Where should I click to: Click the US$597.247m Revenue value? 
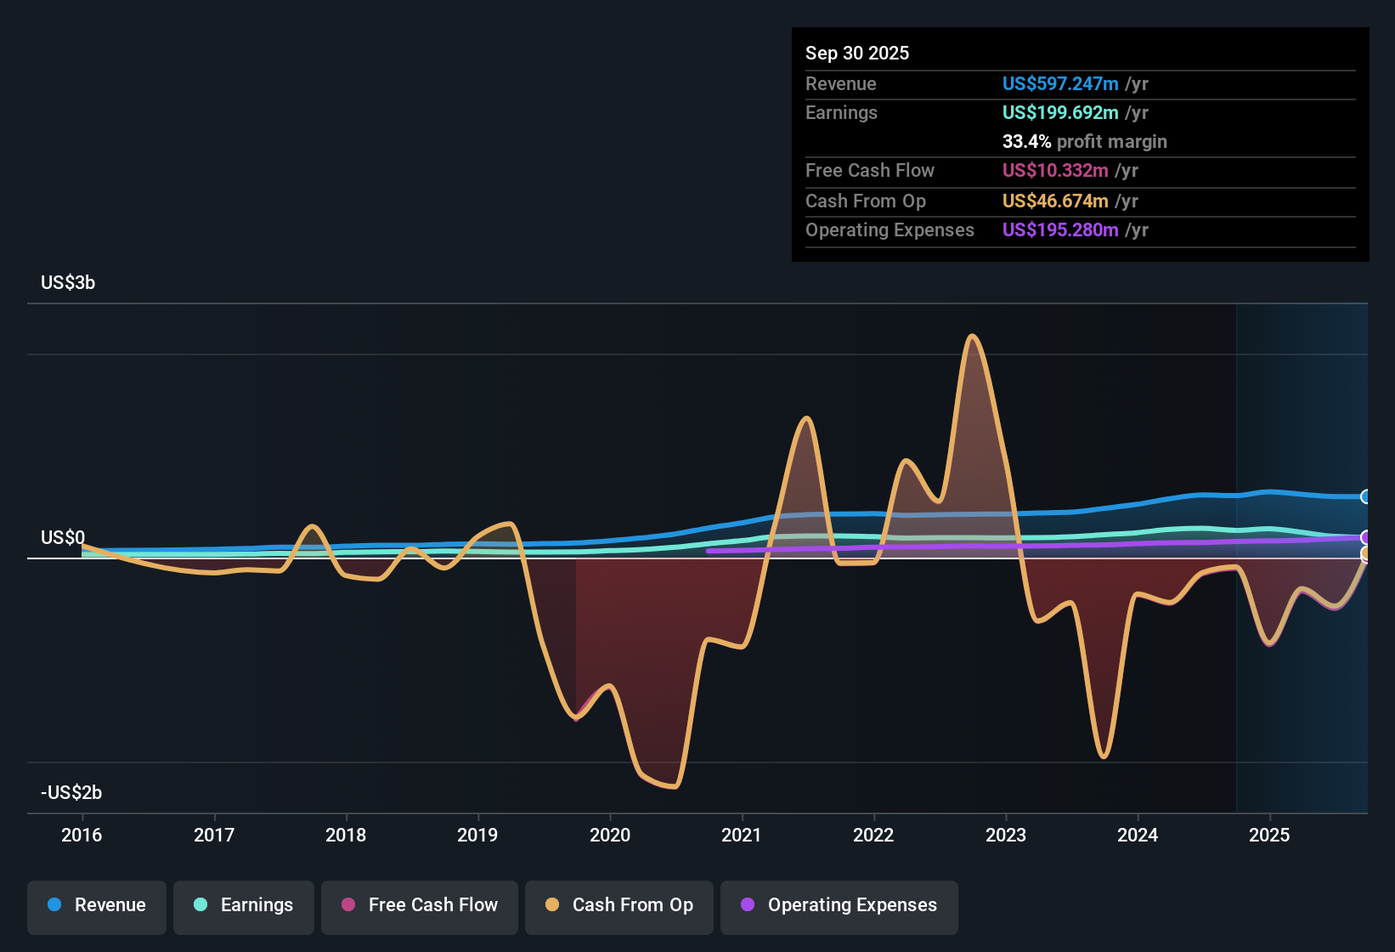tap(1059, 83)
